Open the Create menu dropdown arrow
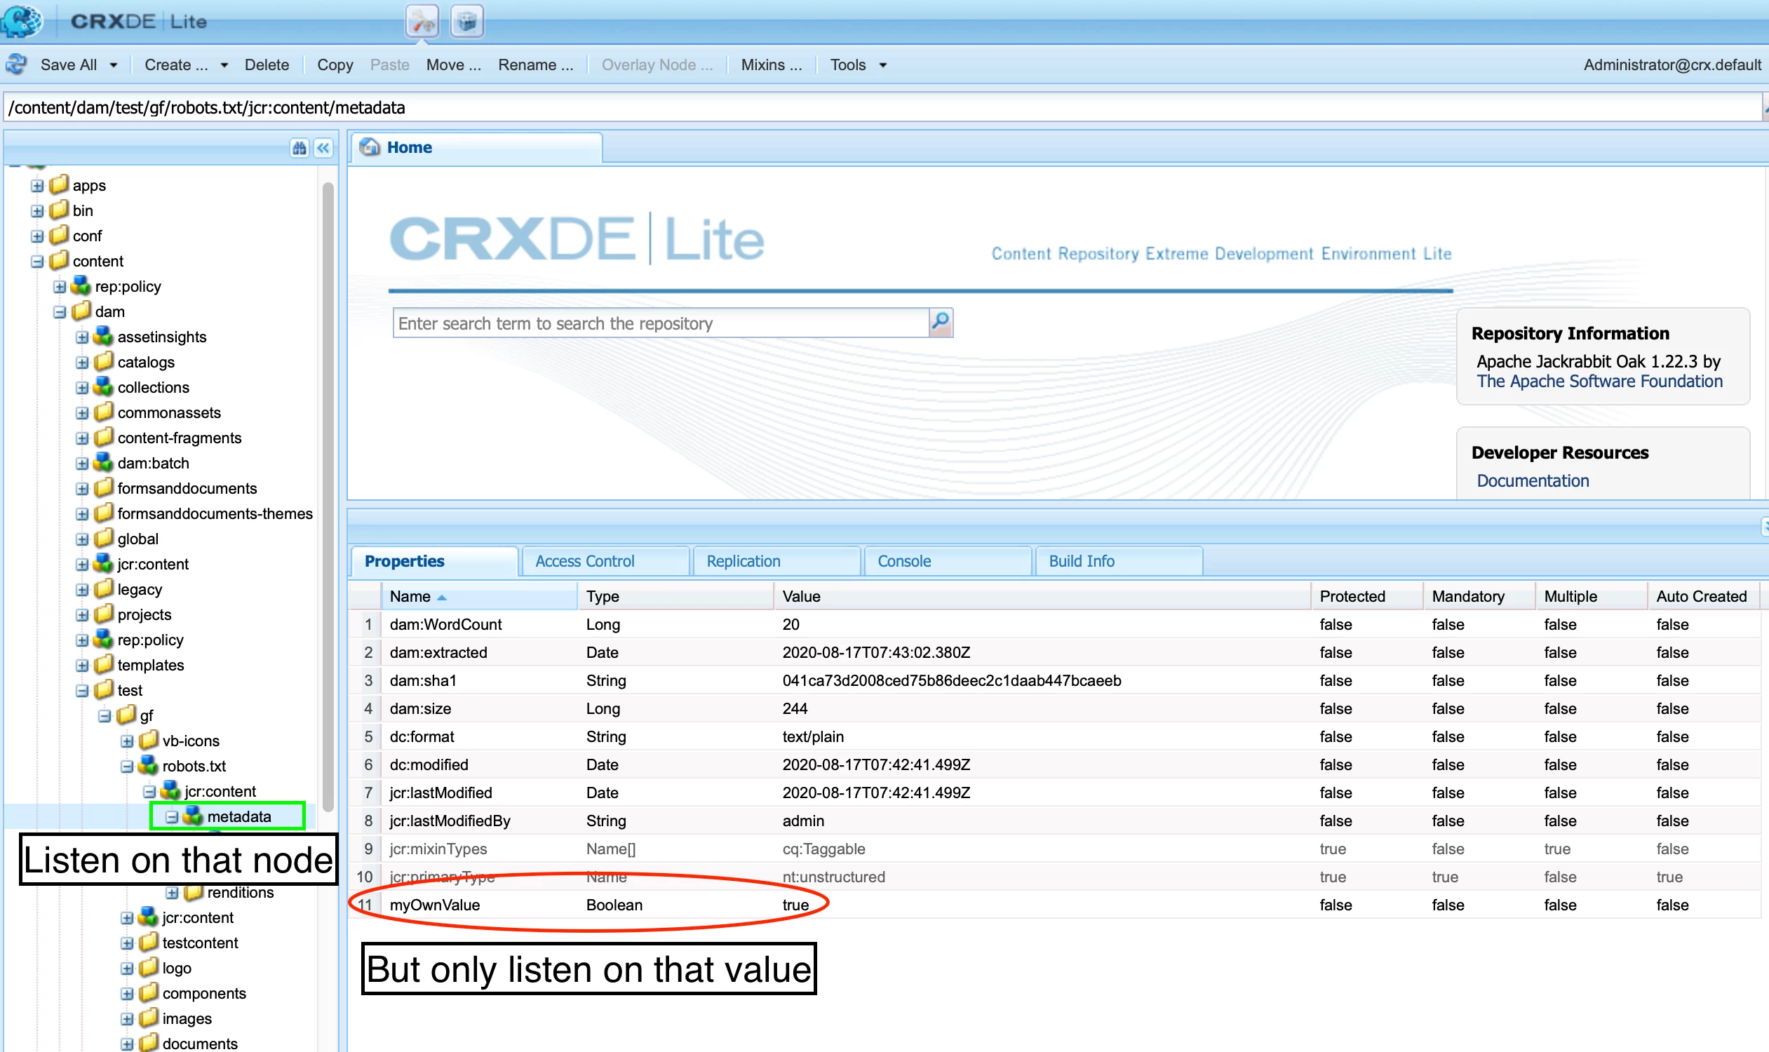The height and width of the screenshot is (1052, 1769). [224, 65]
